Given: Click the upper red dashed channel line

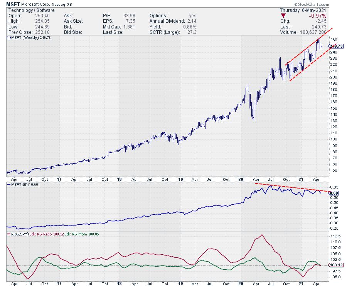Looking at the screenshot, I should pyautogui.click(x=309, y=47).
